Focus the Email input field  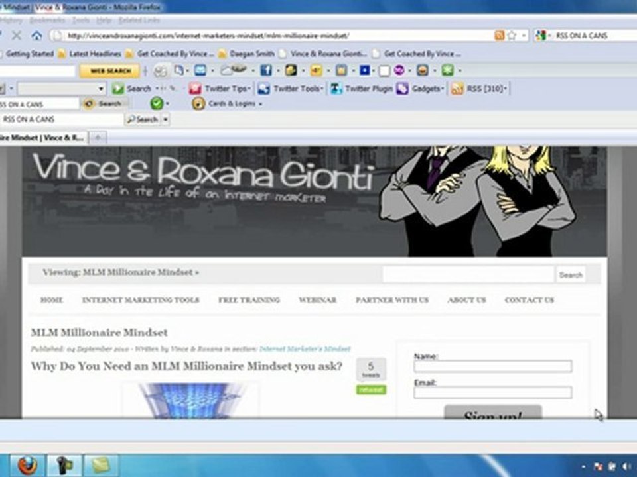(x=493, y=392)
